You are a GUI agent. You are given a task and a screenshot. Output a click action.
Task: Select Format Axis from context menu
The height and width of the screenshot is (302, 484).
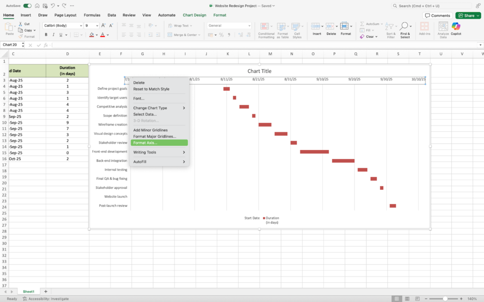(x=145, y=143)
